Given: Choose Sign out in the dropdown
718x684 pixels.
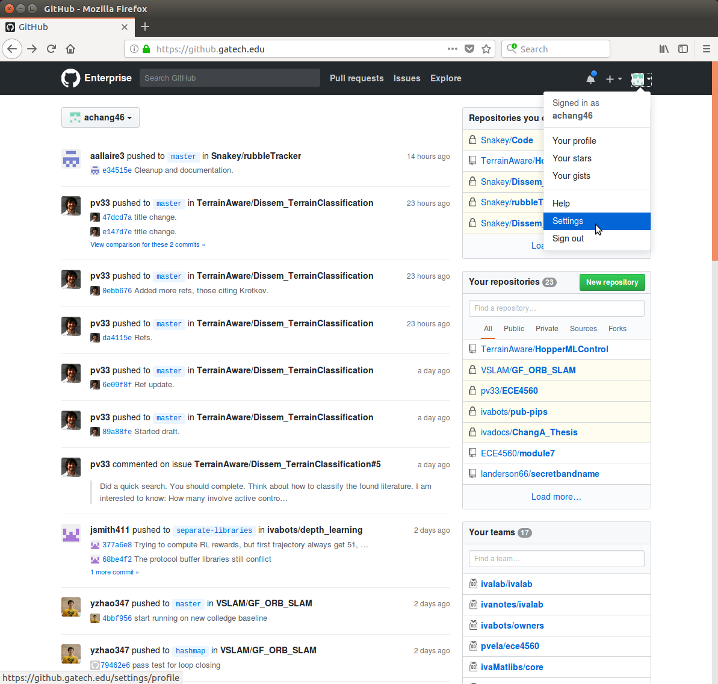Looking at the screenshot, I should tap(568, 238).
